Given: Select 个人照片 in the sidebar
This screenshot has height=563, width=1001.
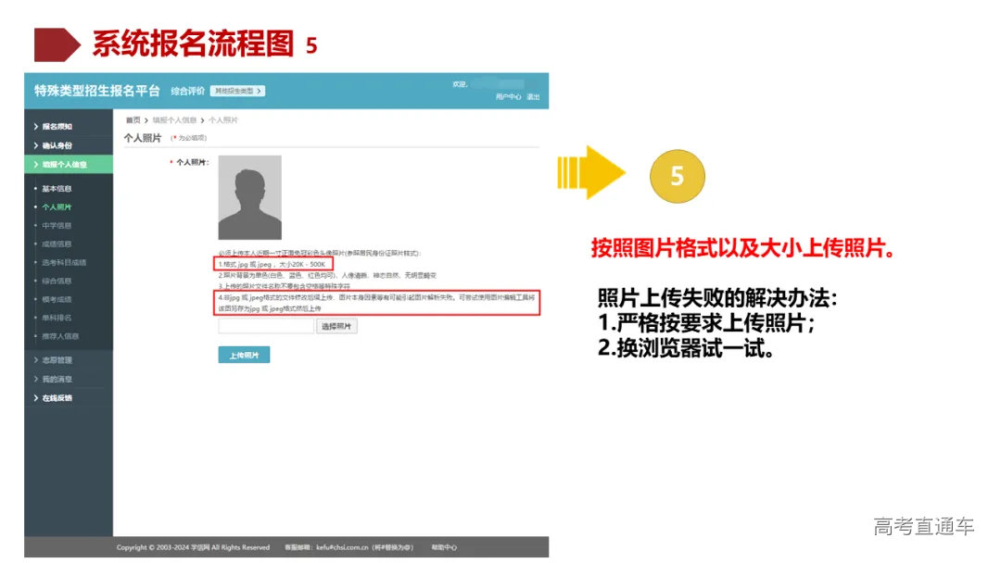Looking at the screenshot, I should 57,207.
